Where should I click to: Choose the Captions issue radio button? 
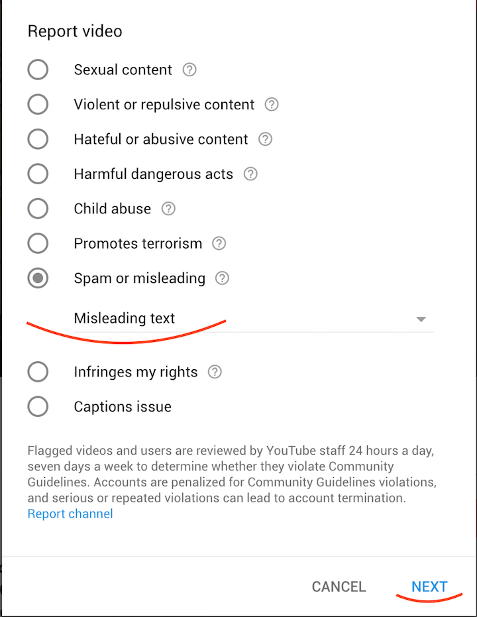pyautogui.click(x=38, y=407)
